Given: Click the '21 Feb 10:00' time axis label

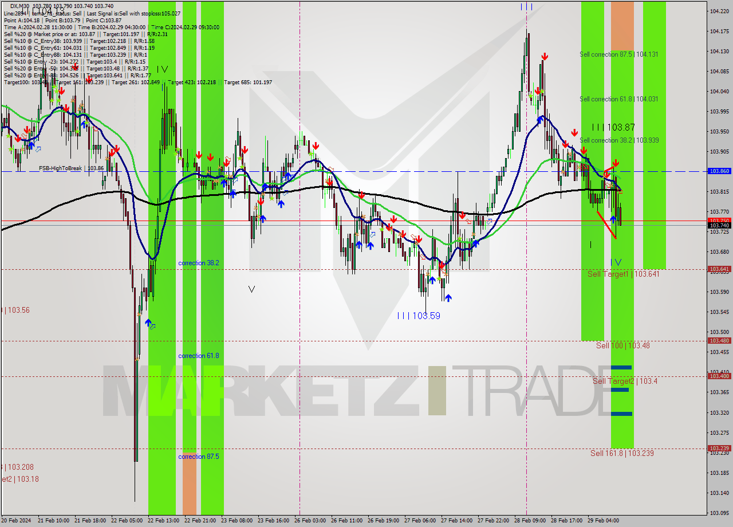Looking at the screenshot, I should coord(53,521).
